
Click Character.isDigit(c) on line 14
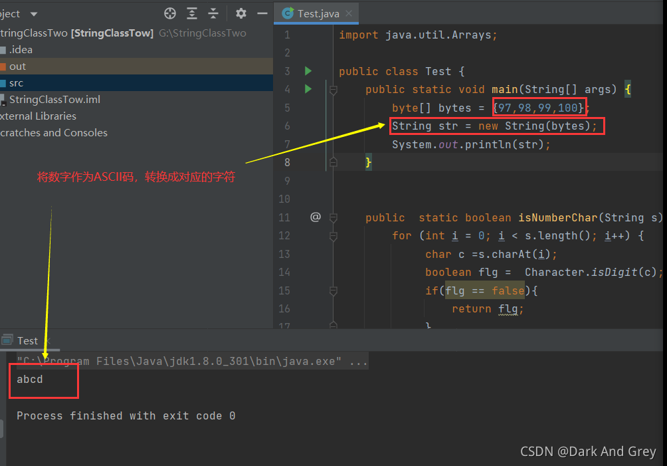[x=591, y=273]
